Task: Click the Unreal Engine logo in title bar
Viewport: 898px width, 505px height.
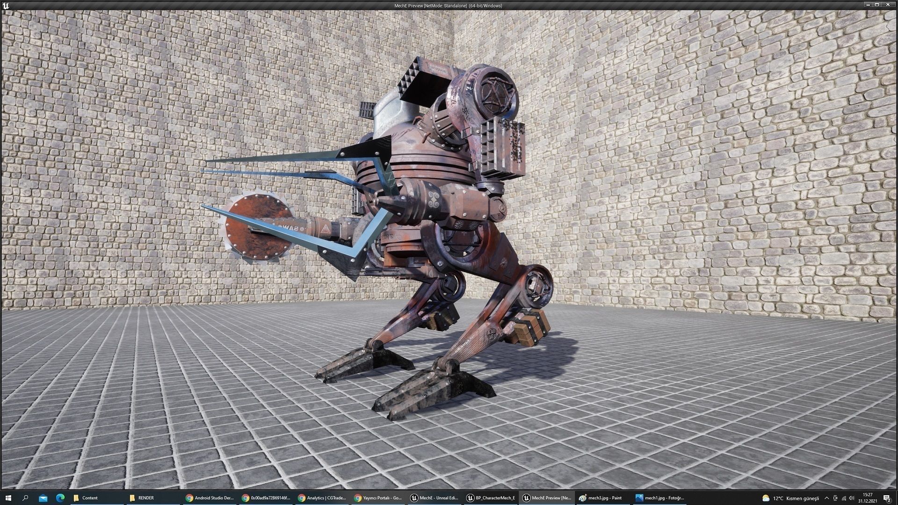Action: (x=6, y=6)
